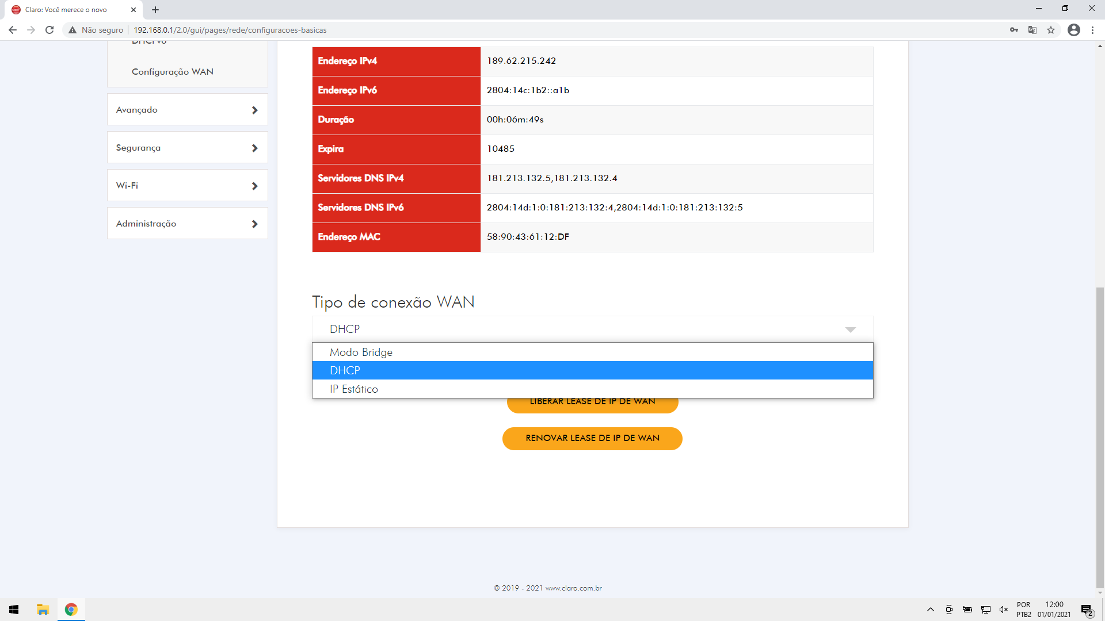The image size is (1105, 621).
Task: Expand the Administração sidebar section
Action: [188, 223]
